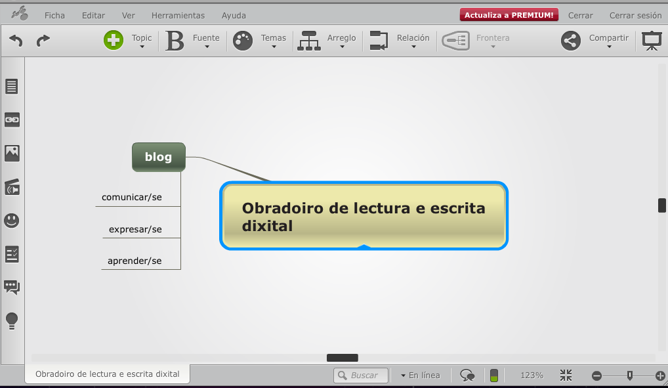The width and height of the screenshot is (668, 388).
Task: Expand the Arreglo layout dropdown
Action: tap(341, 41)
